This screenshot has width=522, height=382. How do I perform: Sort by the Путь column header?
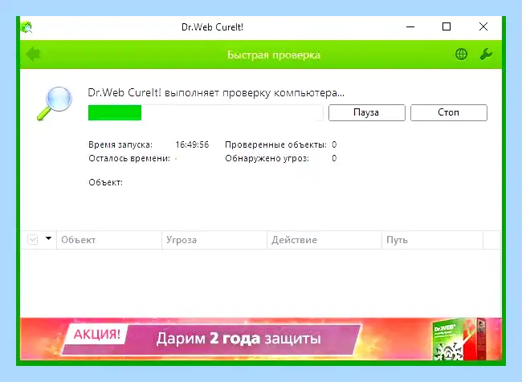(x=432, y=240)
